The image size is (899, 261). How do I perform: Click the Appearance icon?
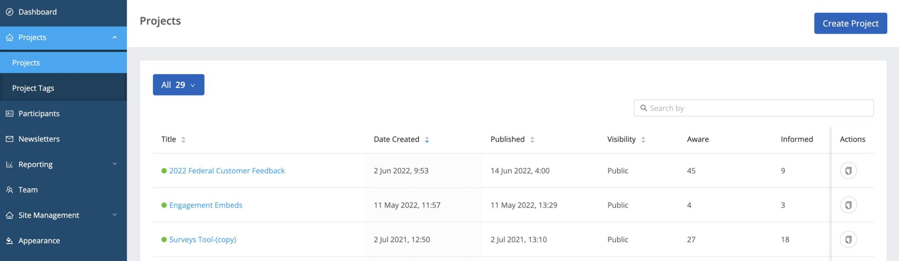pyautogui.click(x=10, y=240)
